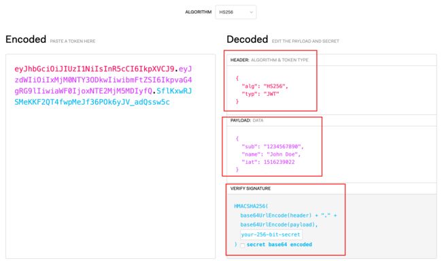Click the Encoded heading

tap(26, 39)
